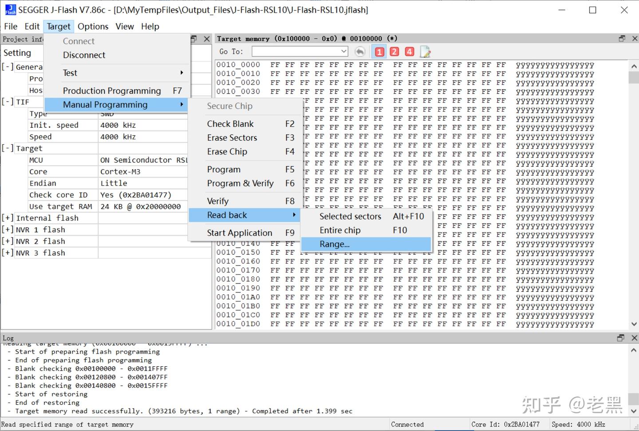
Task: Click the Connected status bar entry
Action: (x=407, y=424)
